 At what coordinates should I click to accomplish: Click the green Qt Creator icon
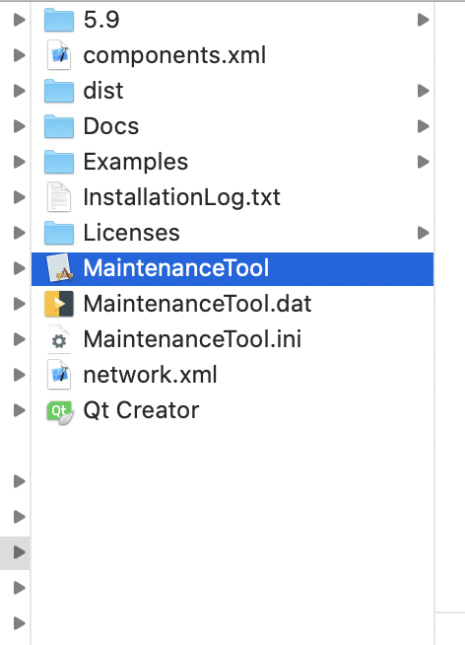(59, 411)
